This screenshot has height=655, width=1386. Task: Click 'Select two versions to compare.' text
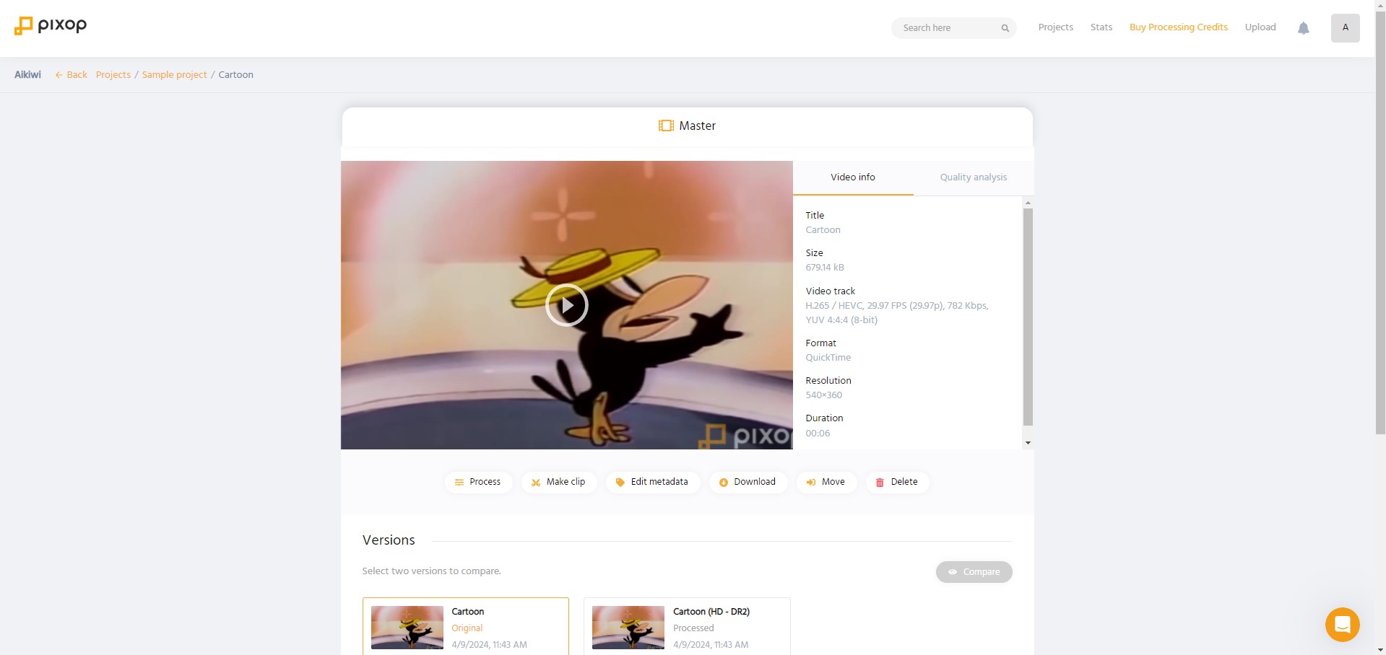pyautogui.click(x=431, y=571)
